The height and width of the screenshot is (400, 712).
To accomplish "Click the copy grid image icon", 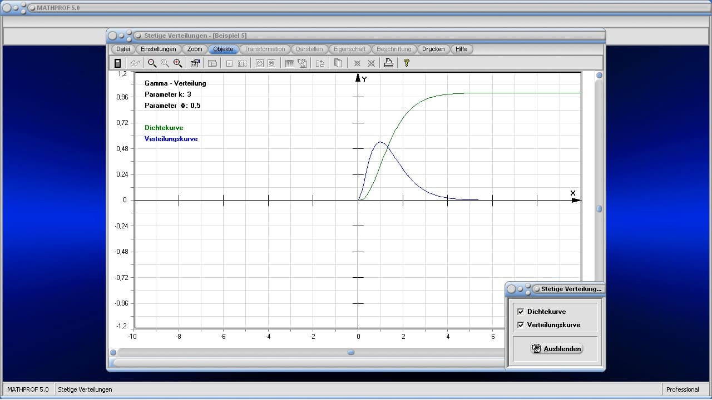I will pyautogui.click(x=302, y=63).
